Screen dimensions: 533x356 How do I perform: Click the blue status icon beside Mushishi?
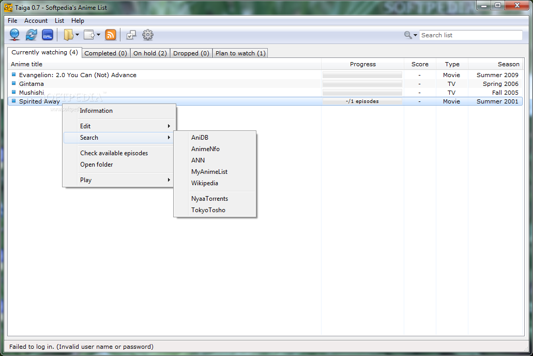[x=13, y=92]
